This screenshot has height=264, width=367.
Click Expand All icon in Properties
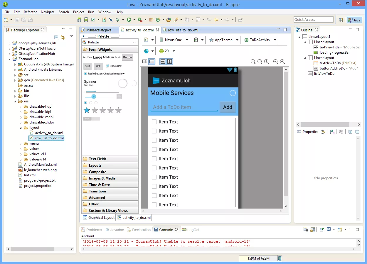(x=351, y=132)
